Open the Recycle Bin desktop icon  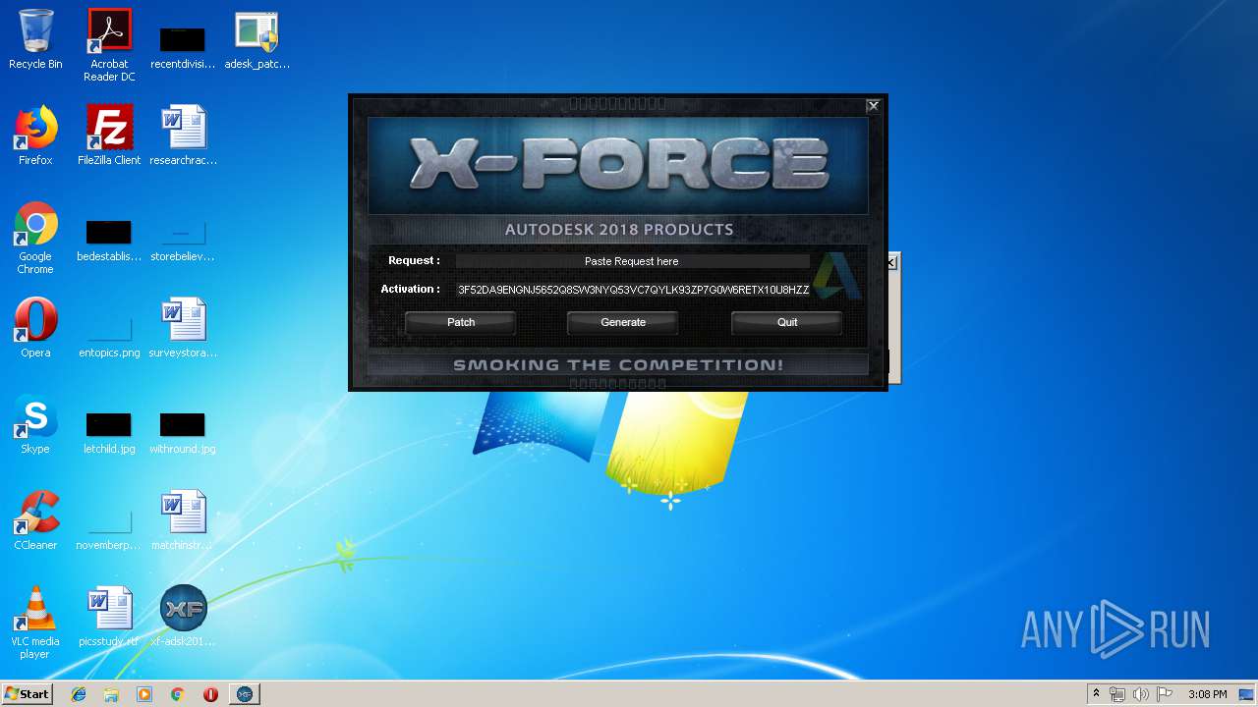(x=35, y=40)
